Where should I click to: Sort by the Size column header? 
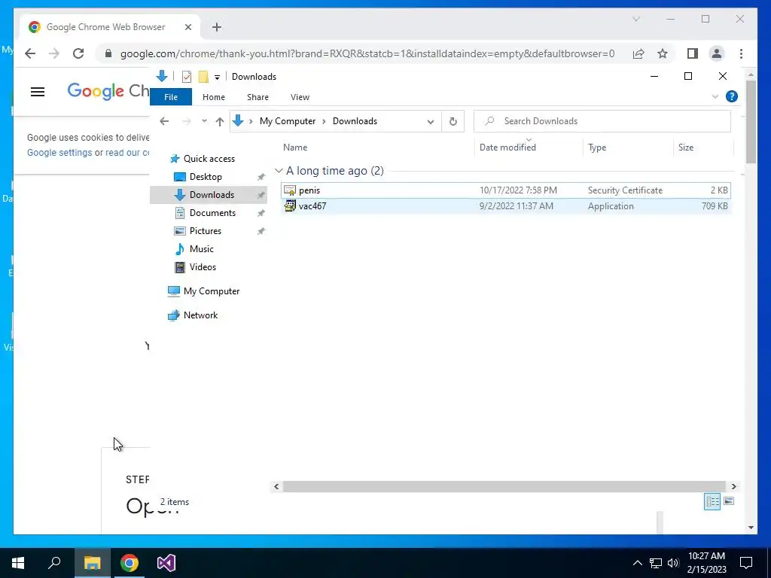[x=685, y=148]
